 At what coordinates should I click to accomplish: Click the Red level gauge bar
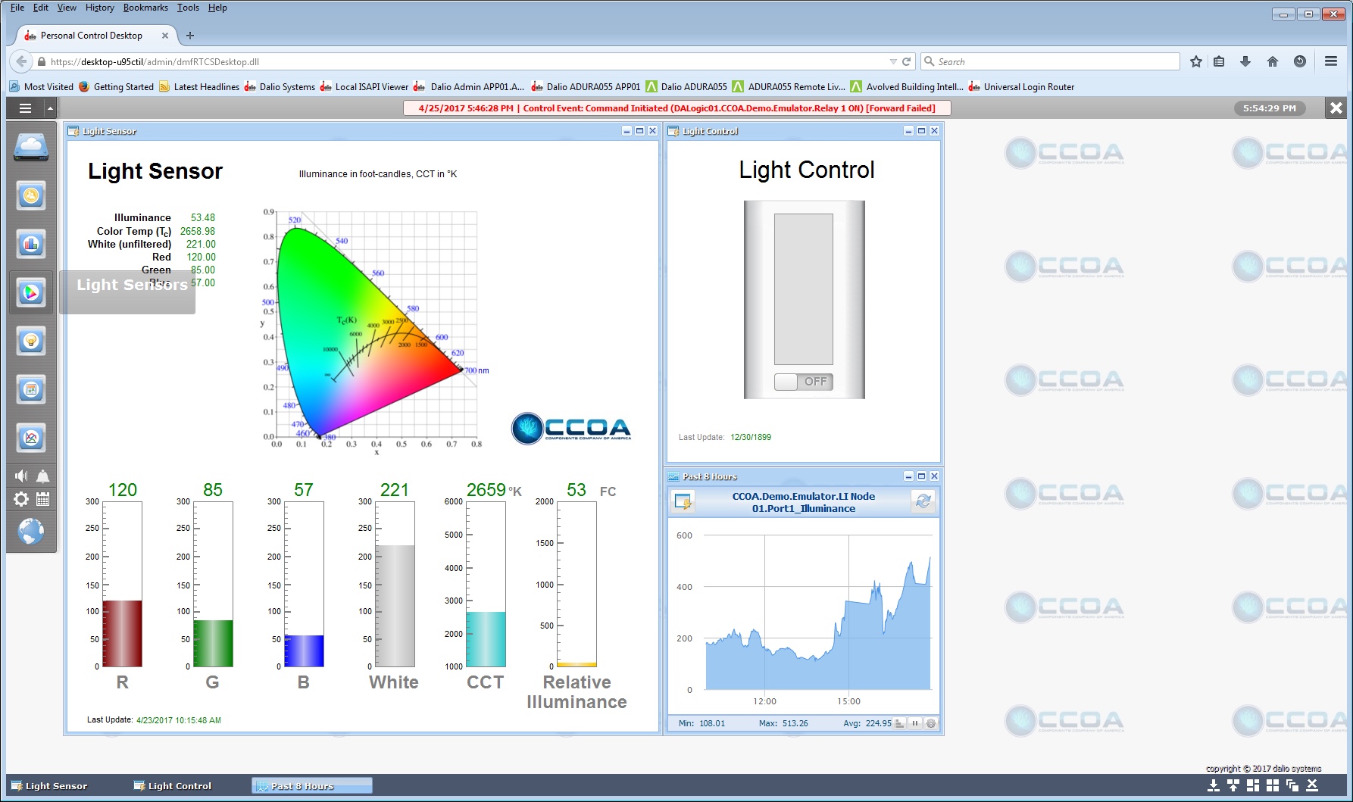[122, 584]
